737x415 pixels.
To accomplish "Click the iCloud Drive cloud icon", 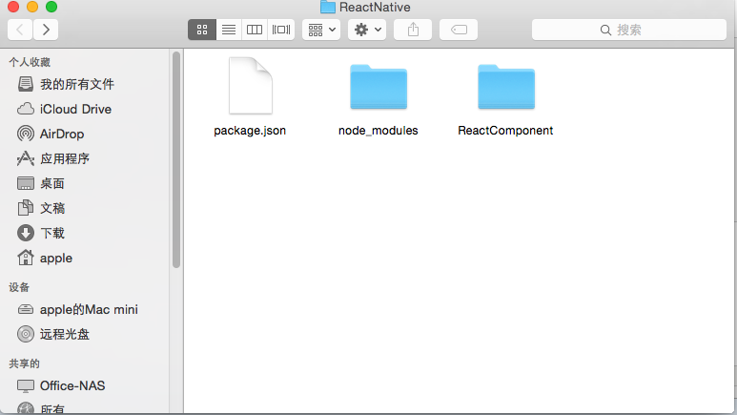I will tap(26, 109).
